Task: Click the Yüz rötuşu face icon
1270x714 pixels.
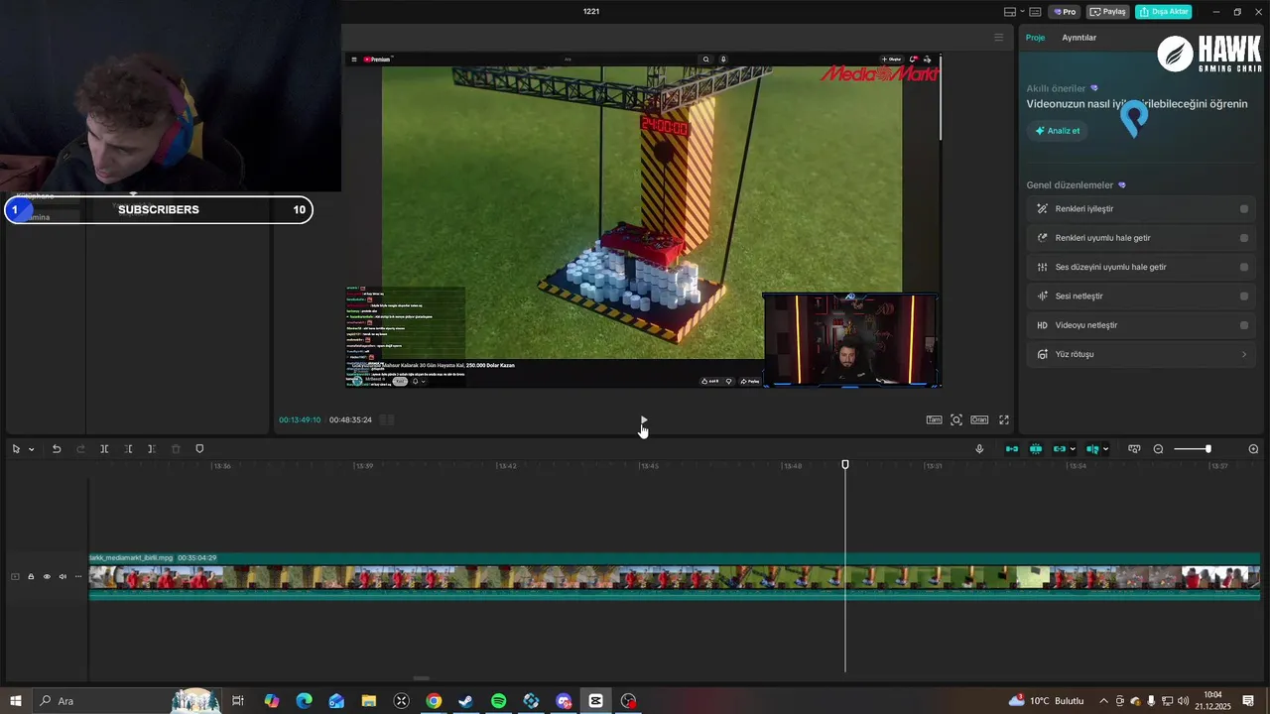Action: point(1042,354)
